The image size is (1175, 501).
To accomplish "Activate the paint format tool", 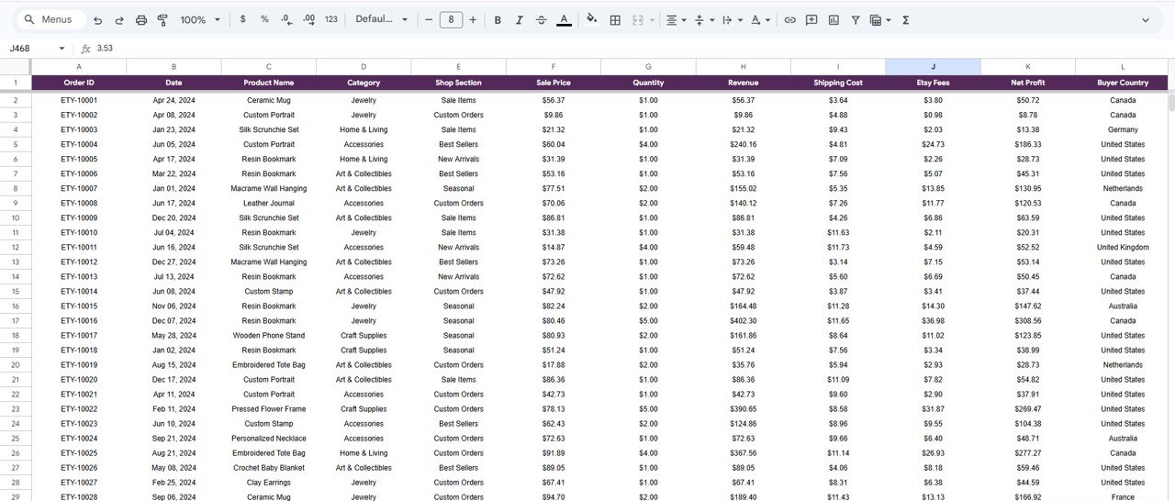I will coord(162,19).
